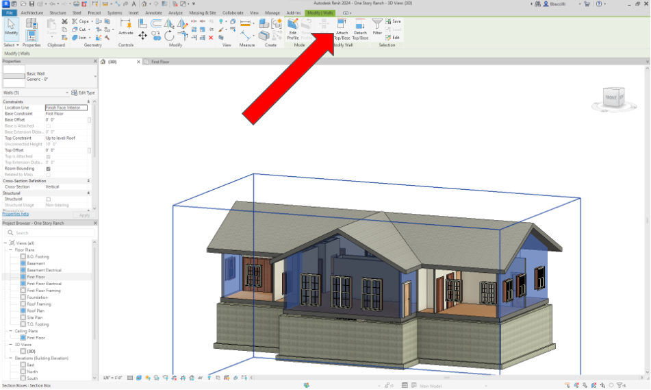Collapse the Floor Plans tree node
The image size is (651, 390).
(x=11, y=250)
